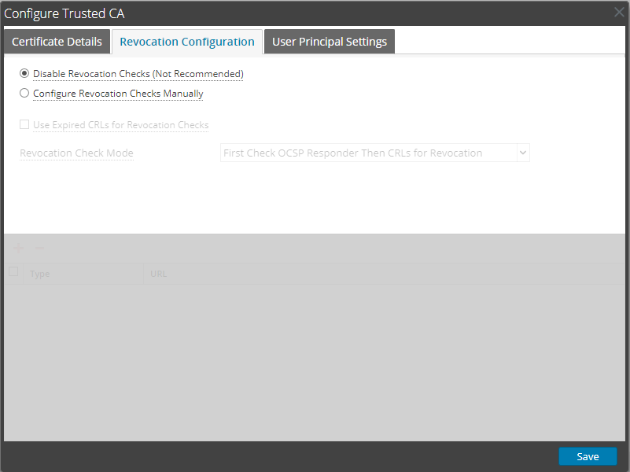Screen dimensions: 630x472
Task: Click the Use Expired CRLs for Revocation Checks label text
Action: click(120, 125)
